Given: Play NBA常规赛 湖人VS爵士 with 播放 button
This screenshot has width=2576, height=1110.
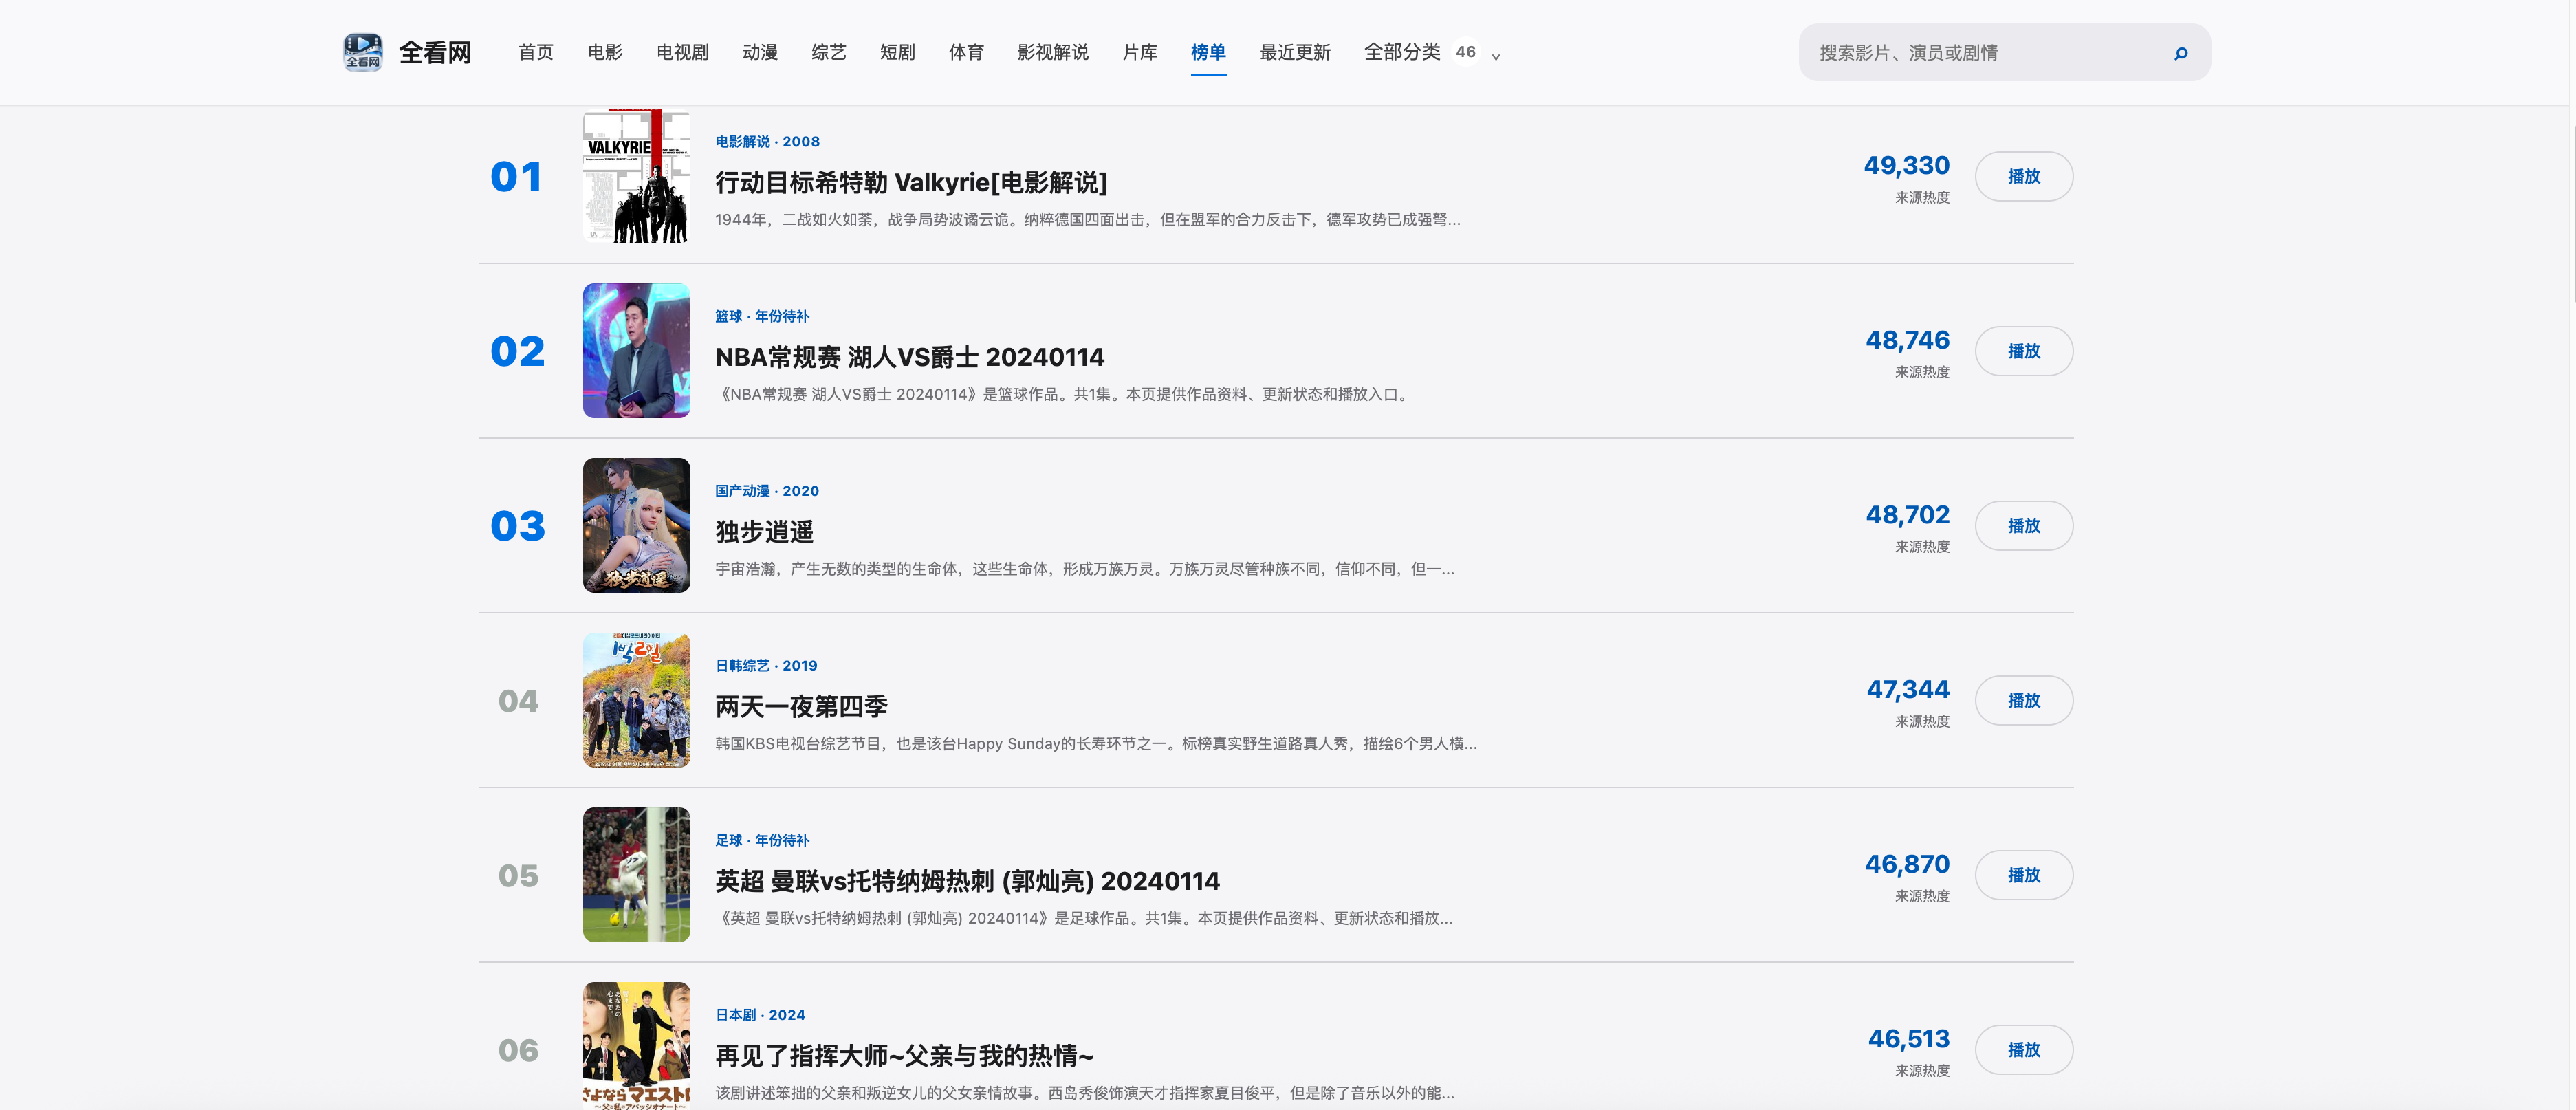Looking at the screenshot, I should click(x=2024, y=351).
